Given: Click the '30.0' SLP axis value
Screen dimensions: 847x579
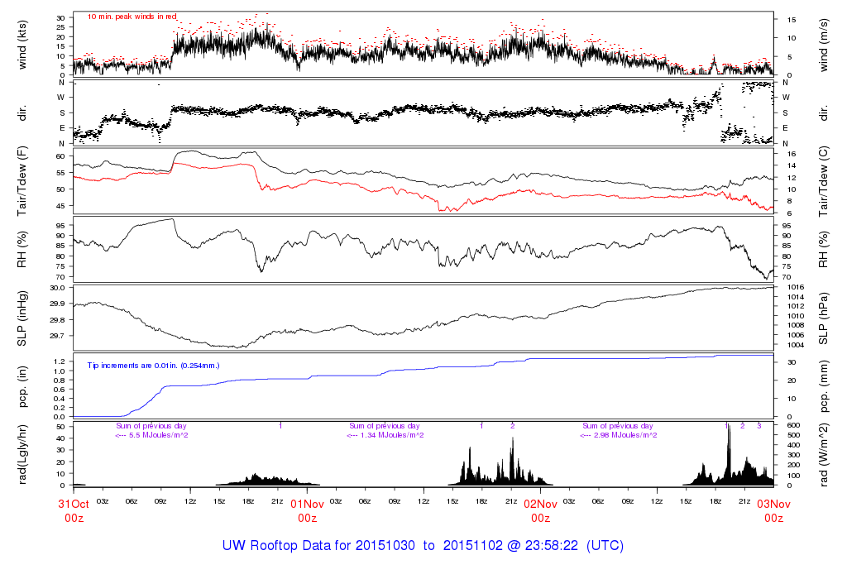Looking at the screenshot, I should tap(58, 288).
